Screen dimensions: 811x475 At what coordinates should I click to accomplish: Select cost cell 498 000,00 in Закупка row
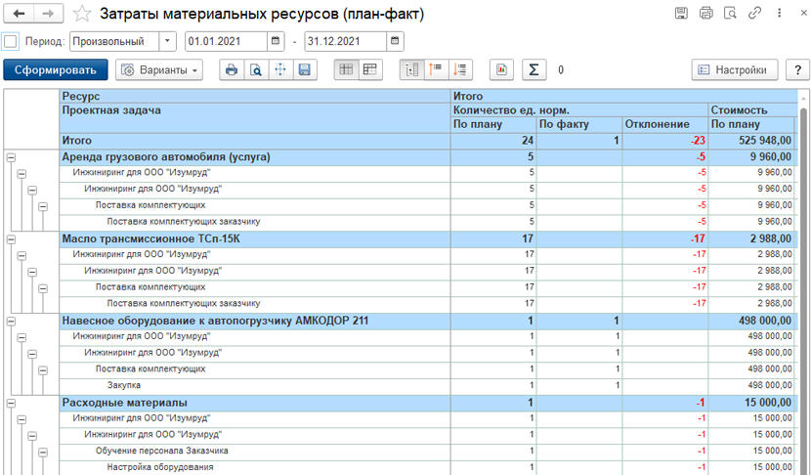[x=750, y=385]
